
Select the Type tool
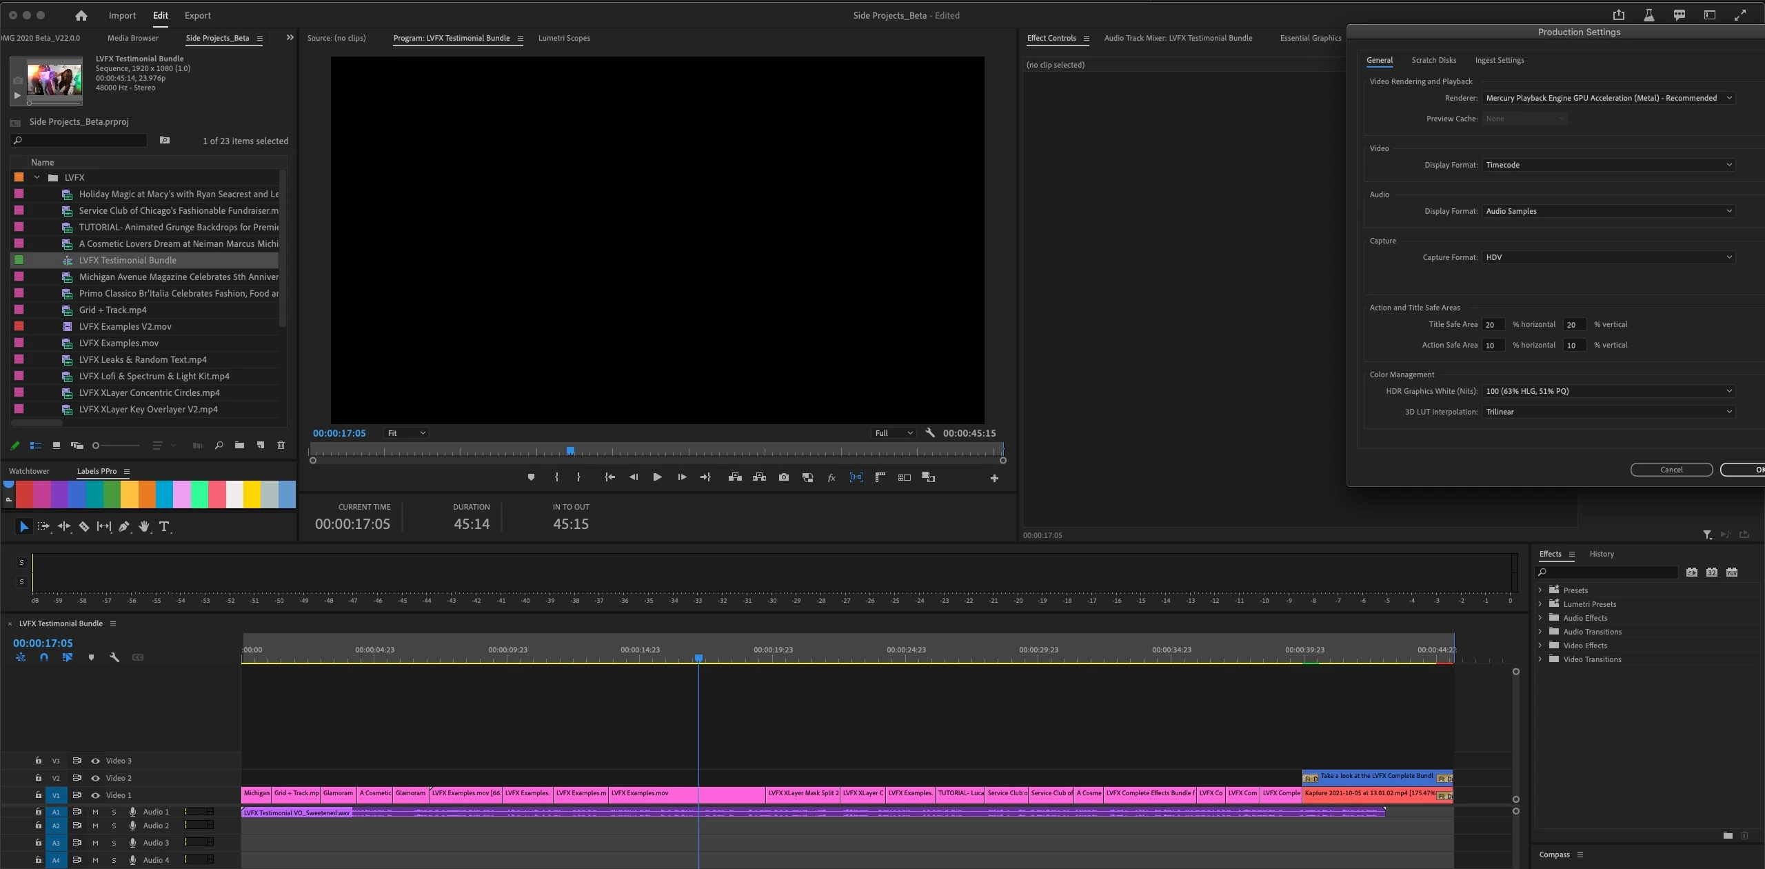(164, 527)
